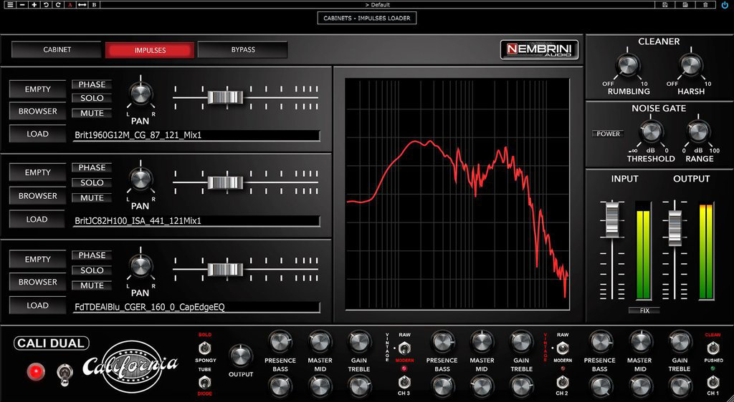Screen dimensions: 734x402
Task: Click the CABINETS - IMPULSES LOADER button
Action: 366,18
